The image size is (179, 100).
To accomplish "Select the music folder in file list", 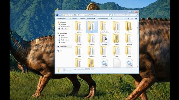I will click(117, 39).
